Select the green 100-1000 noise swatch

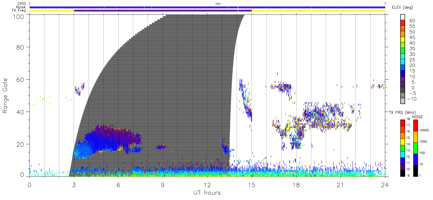click(415, 148)
